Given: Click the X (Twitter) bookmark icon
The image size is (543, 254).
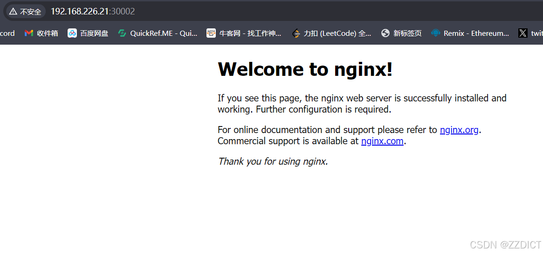Looking at the screenshot, I should [x=523, y=33].
